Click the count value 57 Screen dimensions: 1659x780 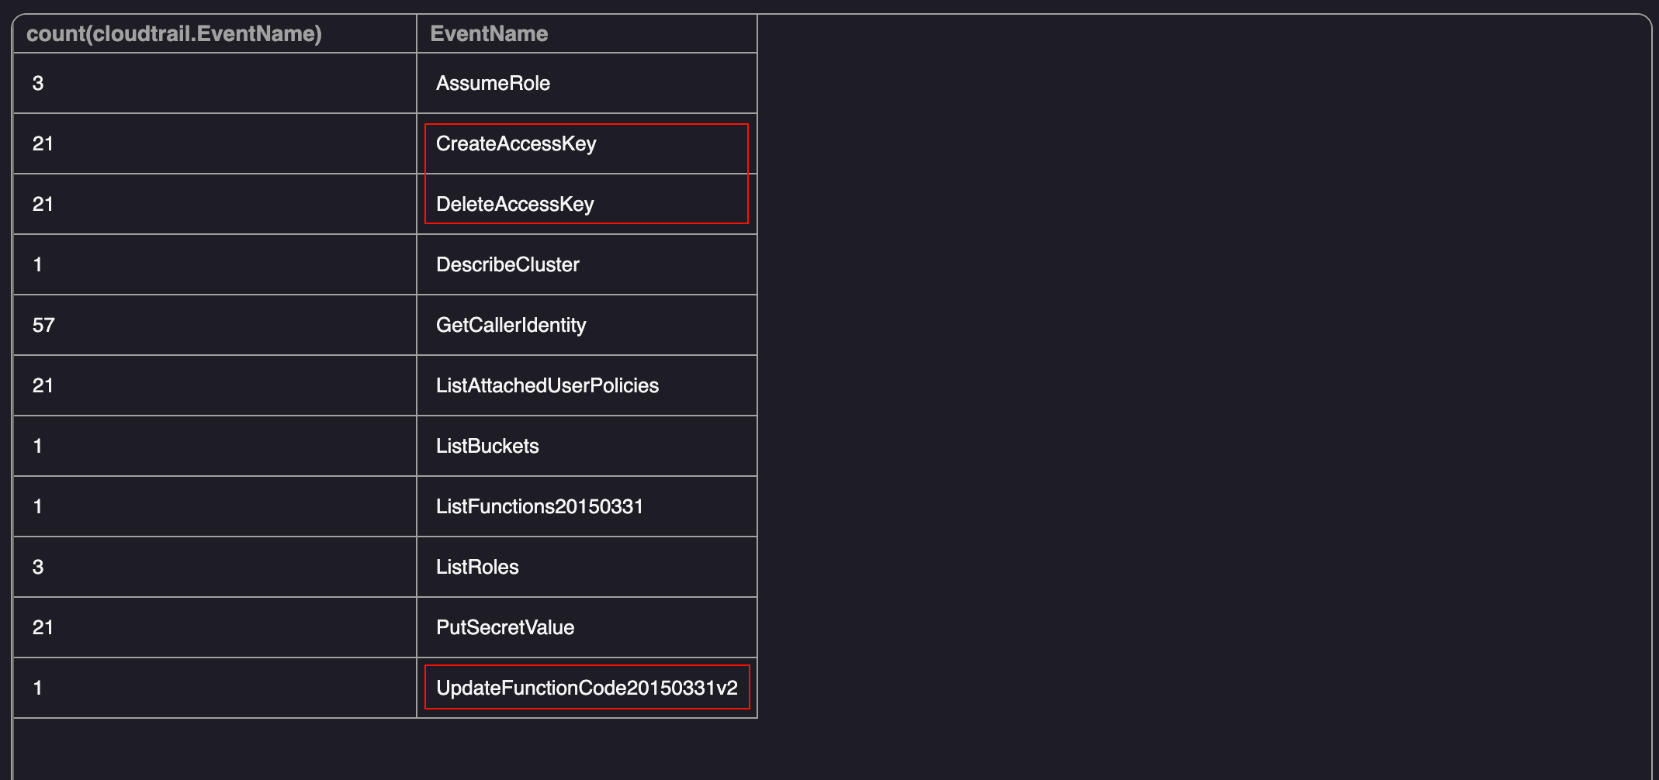click(43, 326)
